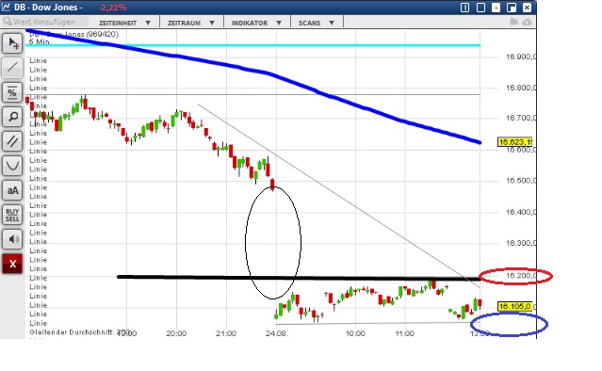Click the search magnifier beside Wert hinzufügen
This screenshot has height=371, width=602.
pos(7,21)
